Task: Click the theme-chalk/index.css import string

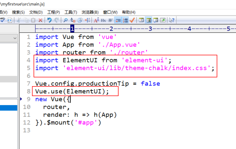Action: [x=137, y=68]
